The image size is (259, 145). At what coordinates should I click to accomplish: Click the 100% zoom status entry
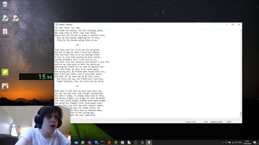[206, 122]
